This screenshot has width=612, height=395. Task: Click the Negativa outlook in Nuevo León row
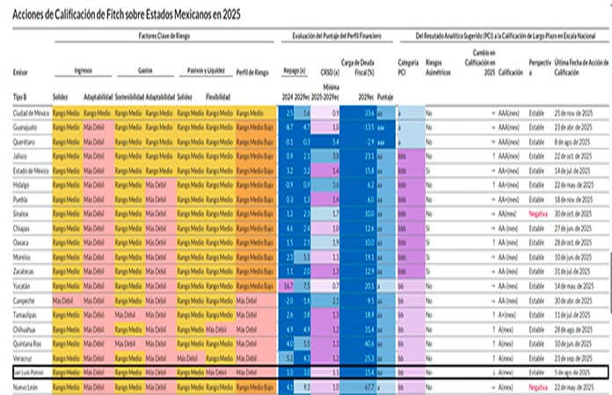pyautogui.click(x=539, y=384)
